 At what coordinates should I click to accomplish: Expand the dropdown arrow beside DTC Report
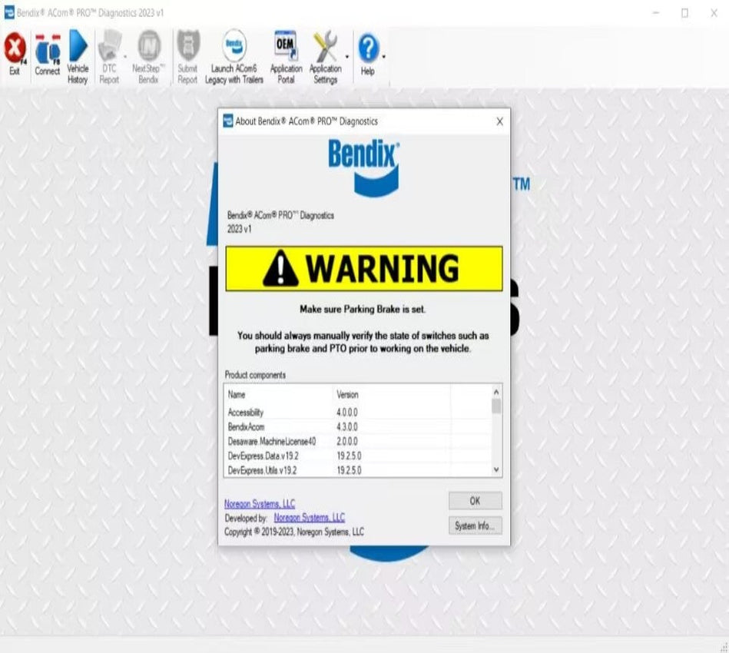pos(125,57)
